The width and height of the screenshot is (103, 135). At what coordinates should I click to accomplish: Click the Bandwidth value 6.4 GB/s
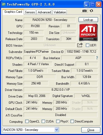coord(84,83)
